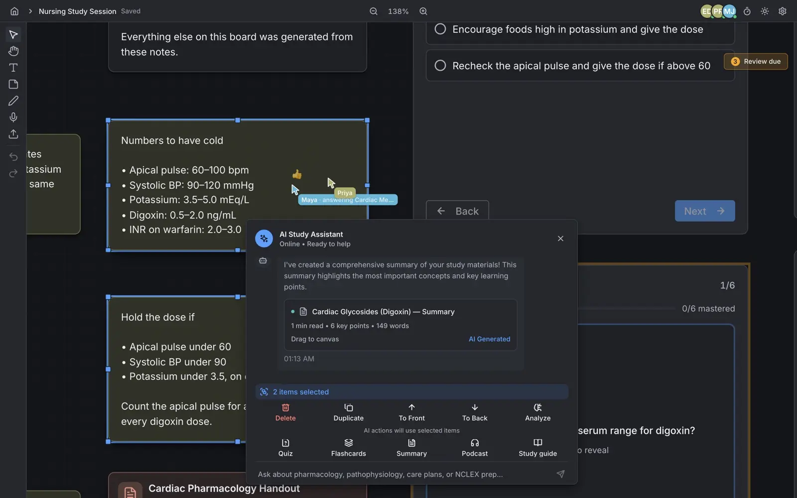Zoom out of the canvas
This screenshot has height=498, width=797.
[374, 11]
